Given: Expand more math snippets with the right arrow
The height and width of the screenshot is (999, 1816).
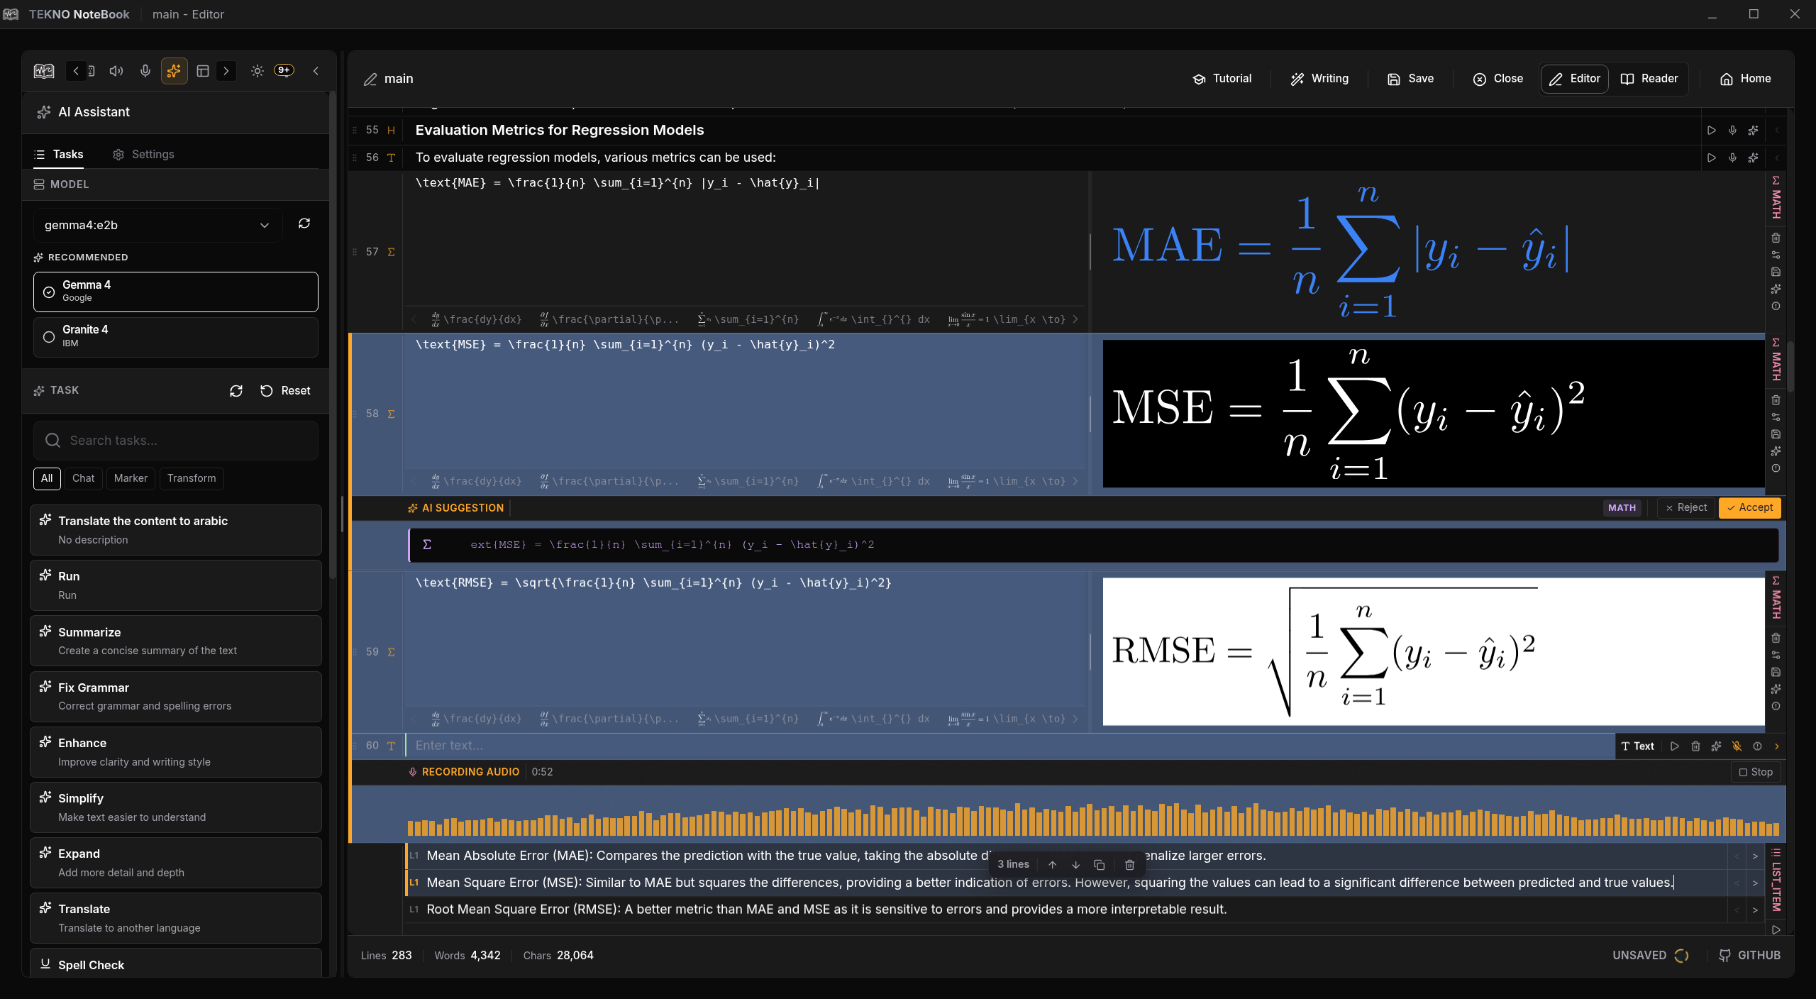Looking at the screenshot, I should click(x=1076, y=319).
